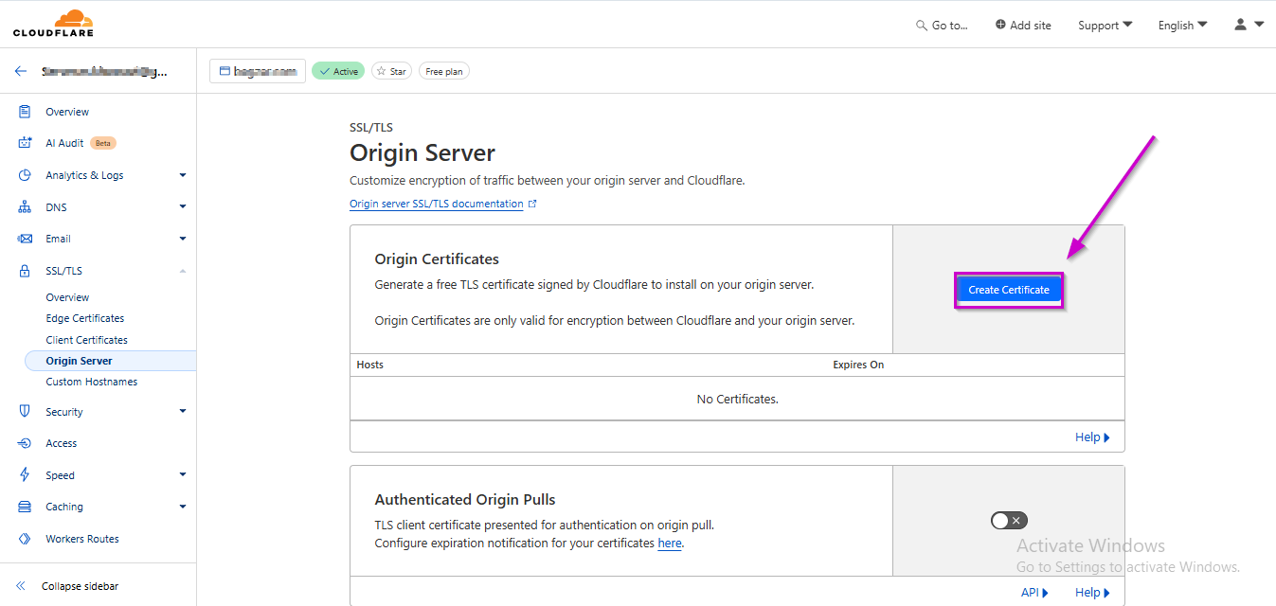Image resolution: width=1276 pixels, height=606 pixels.
Task: Open Origin server SSL/TLS documentation link
Action: (x=436, y=204)
